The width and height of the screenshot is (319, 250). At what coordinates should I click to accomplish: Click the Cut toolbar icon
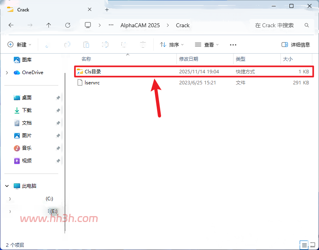[47, 45]
